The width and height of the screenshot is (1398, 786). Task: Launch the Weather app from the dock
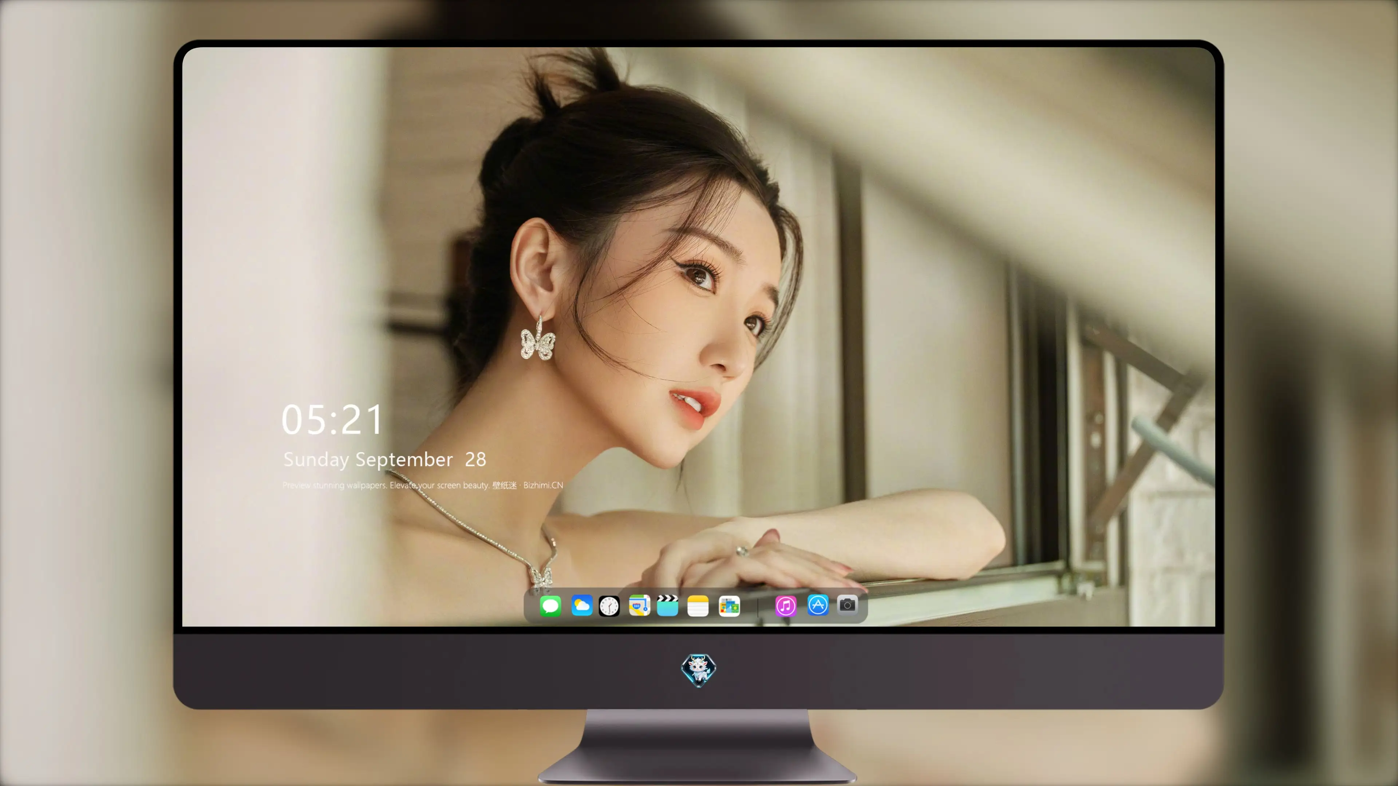pos(582,606)
